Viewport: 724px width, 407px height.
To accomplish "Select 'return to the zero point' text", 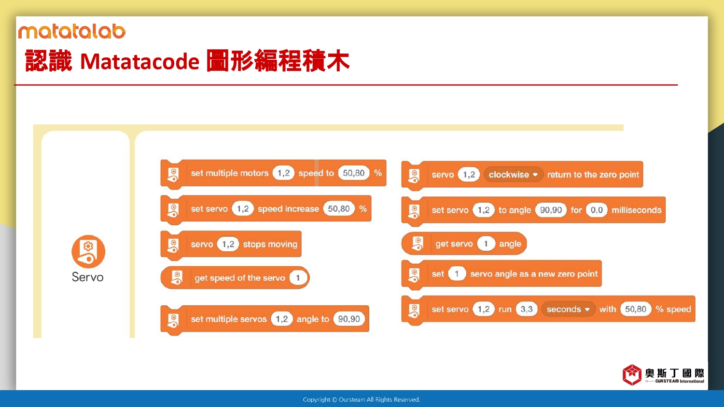I will click(x=593, y=175).
